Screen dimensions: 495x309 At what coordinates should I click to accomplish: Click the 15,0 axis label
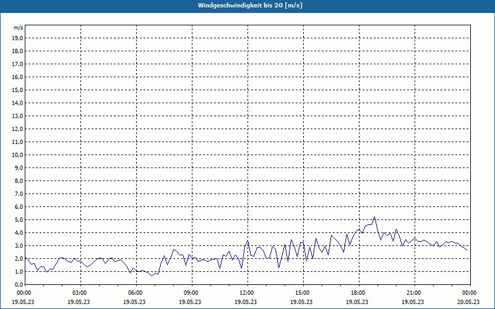point(17,90)
